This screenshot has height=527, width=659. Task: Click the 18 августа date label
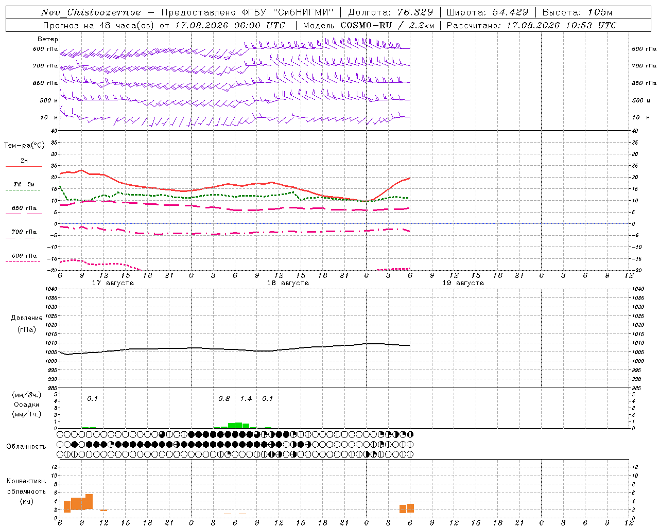pyautogui.click(x=288, y=283)
